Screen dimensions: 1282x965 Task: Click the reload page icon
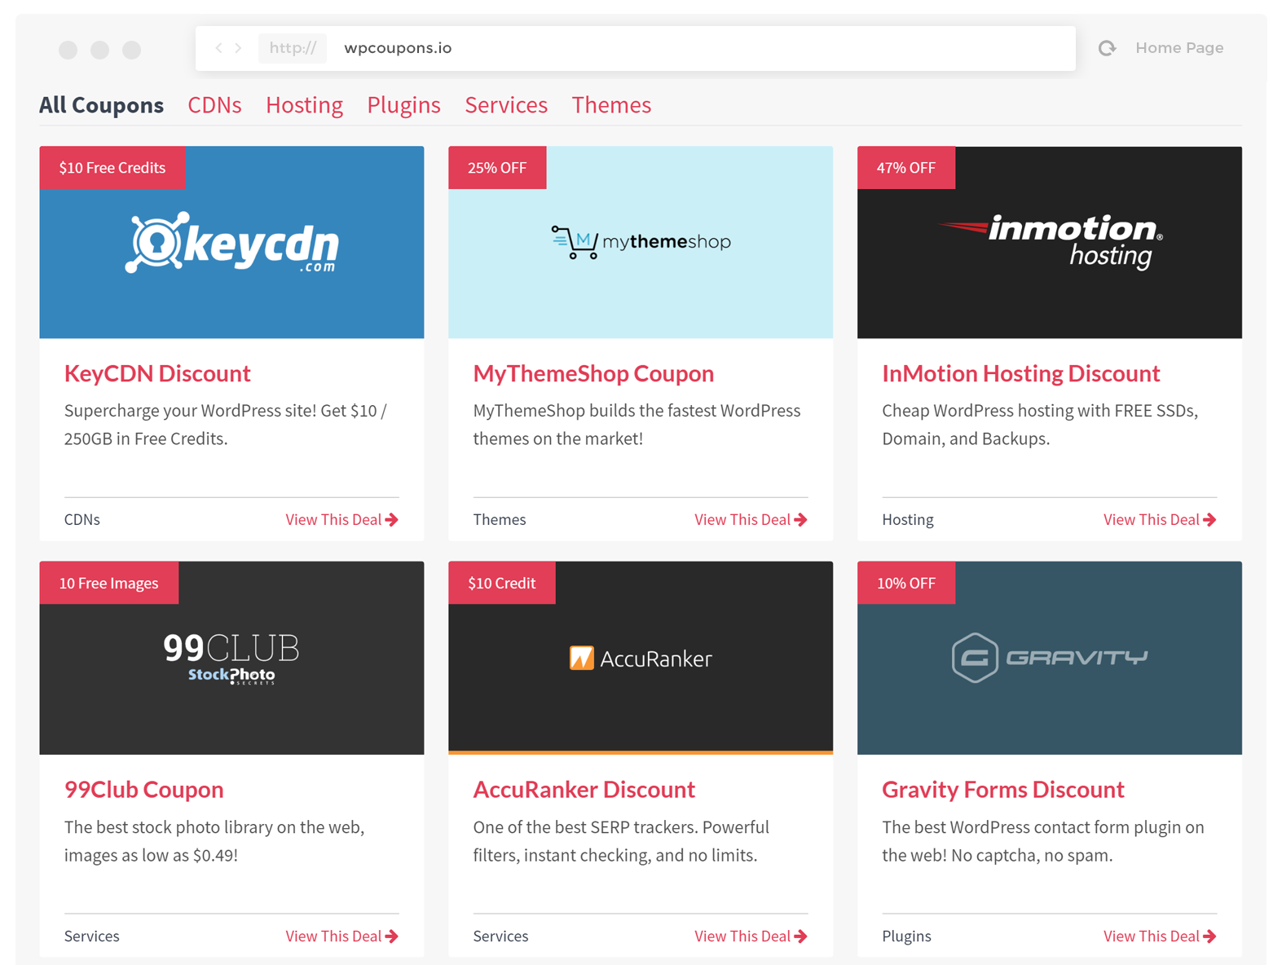[x=1107, y=48]
